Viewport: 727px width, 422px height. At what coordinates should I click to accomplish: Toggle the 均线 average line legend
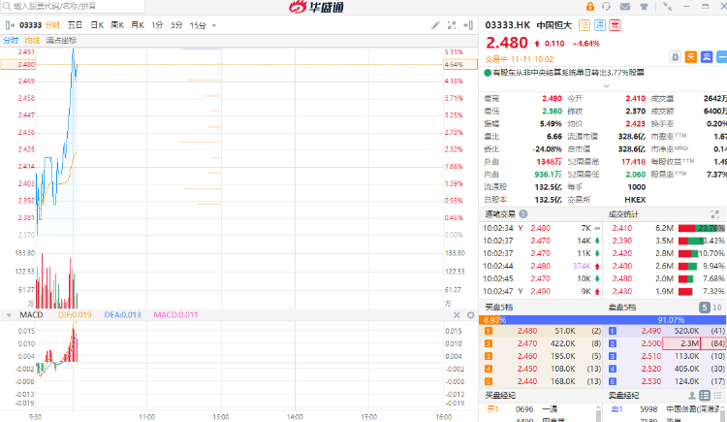[x=32, y=41]
